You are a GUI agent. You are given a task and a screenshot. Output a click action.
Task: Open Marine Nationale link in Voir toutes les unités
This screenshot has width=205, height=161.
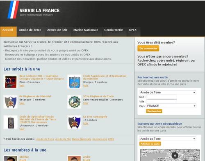[82, 139]
